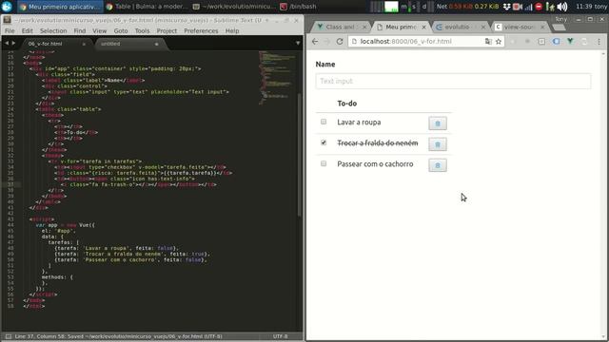Click the screen recorder tray icon
The width and height of the screenshot is (609, 342).
coord(518,7)
